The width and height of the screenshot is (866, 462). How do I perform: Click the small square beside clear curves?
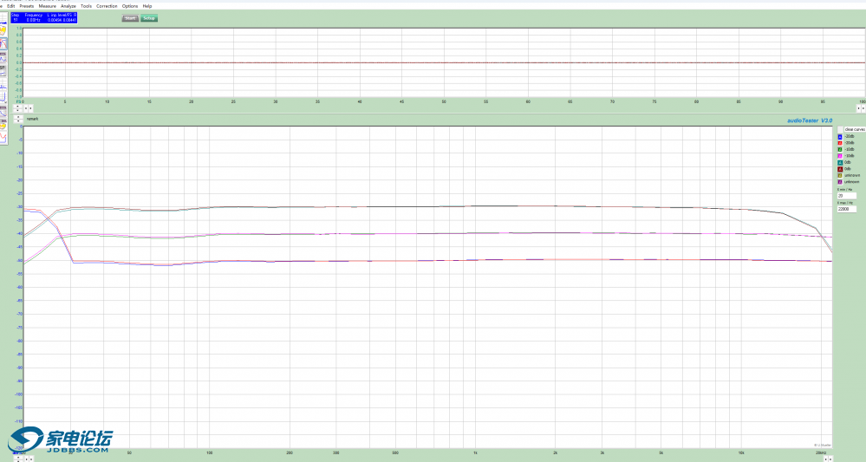tap(840, 129)
